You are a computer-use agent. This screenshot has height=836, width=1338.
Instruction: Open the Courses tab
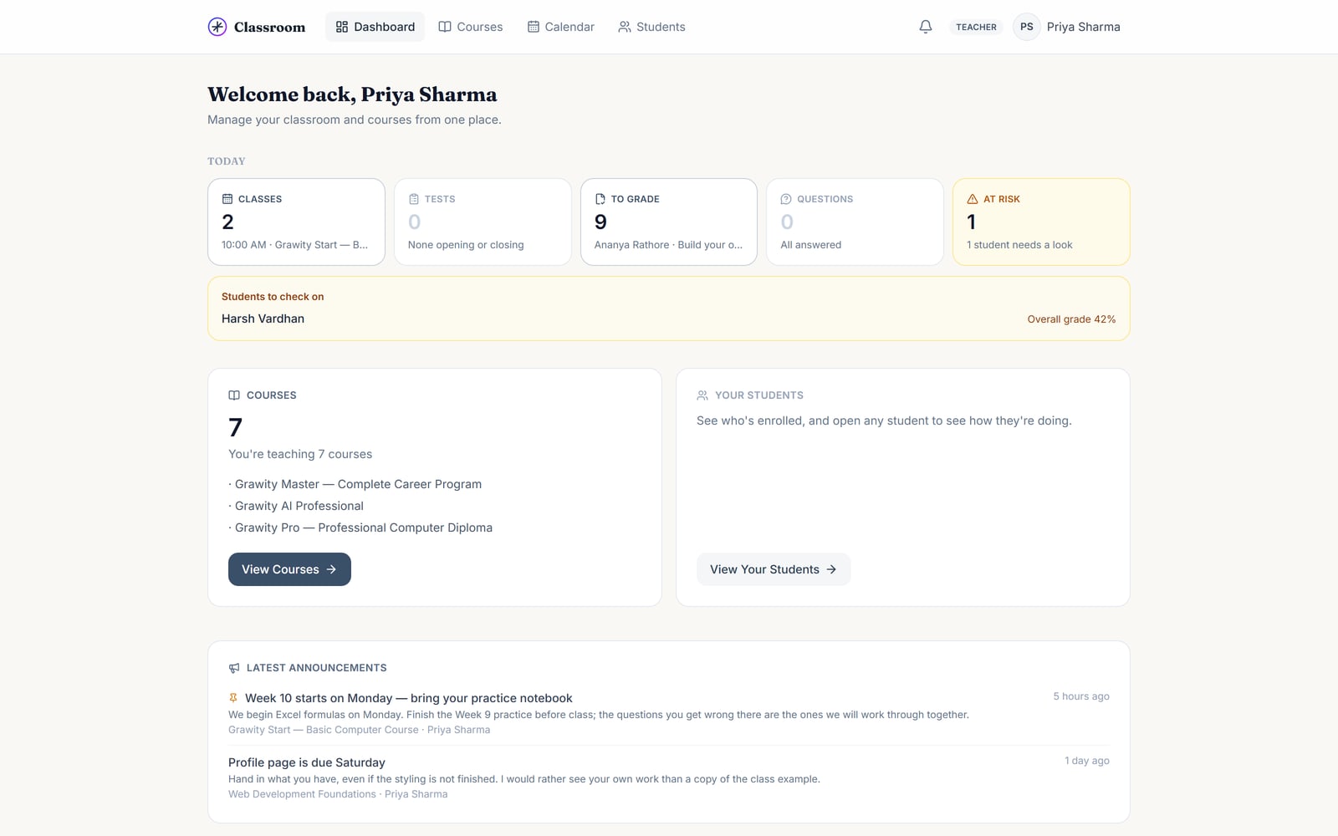[x=471, y=27]
